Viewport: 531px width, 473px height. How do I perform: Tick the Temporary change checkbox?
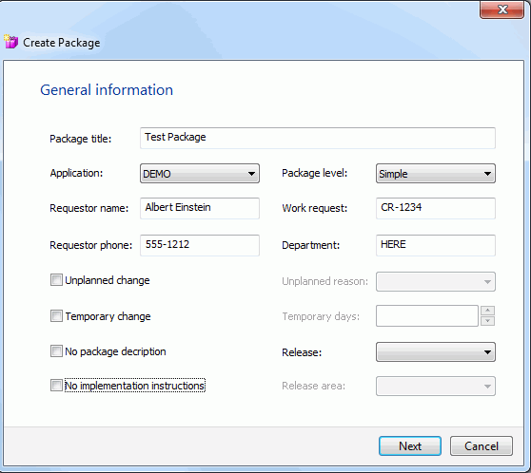pos(56,316)
